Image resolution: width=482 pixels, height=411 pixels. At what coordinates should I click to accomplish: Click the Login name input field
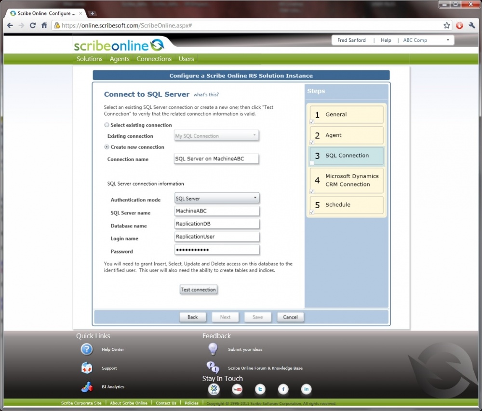(x=217, y=237)
